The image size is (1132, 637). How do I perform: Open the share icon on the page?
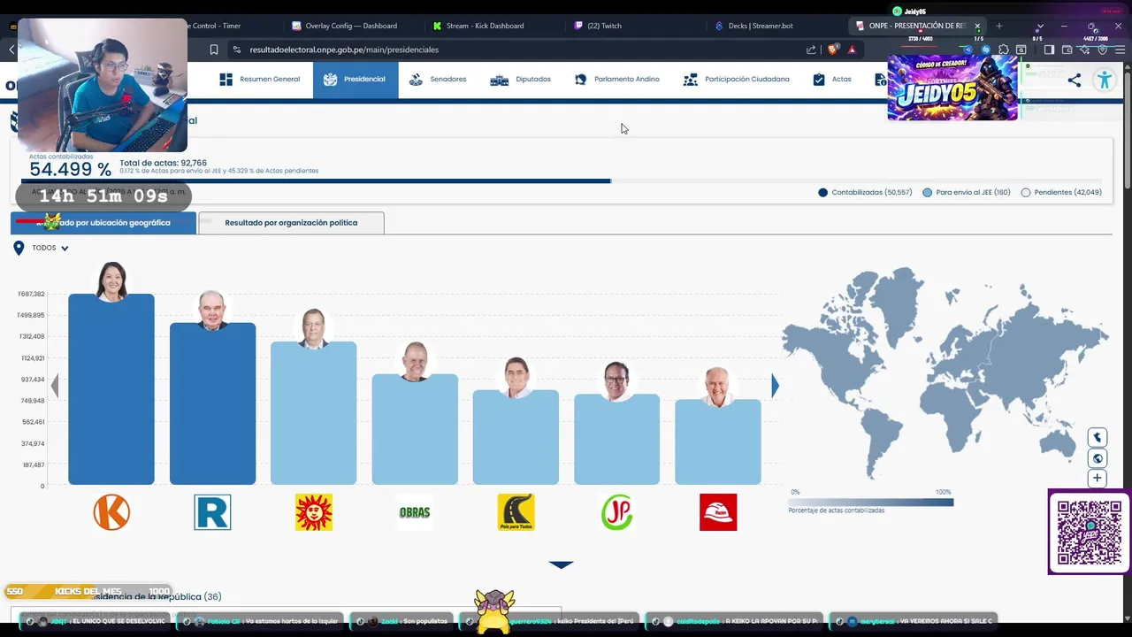click(x=1075, y=81)
